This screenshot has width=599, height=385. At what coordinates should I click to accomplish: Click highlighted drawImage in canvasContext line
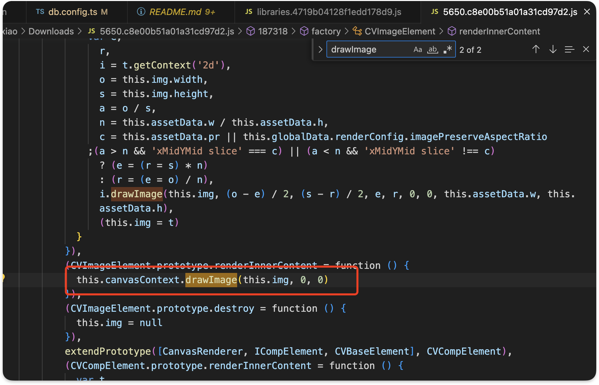211,280
